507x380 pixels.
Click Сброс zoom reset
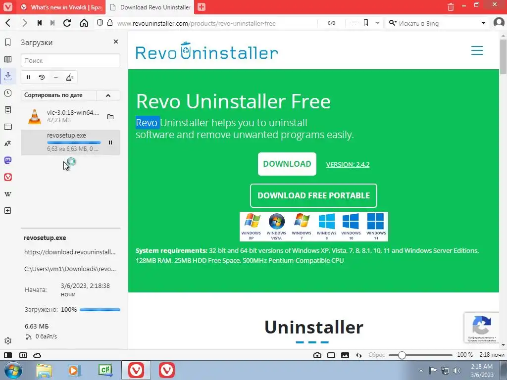coord(377,355)
